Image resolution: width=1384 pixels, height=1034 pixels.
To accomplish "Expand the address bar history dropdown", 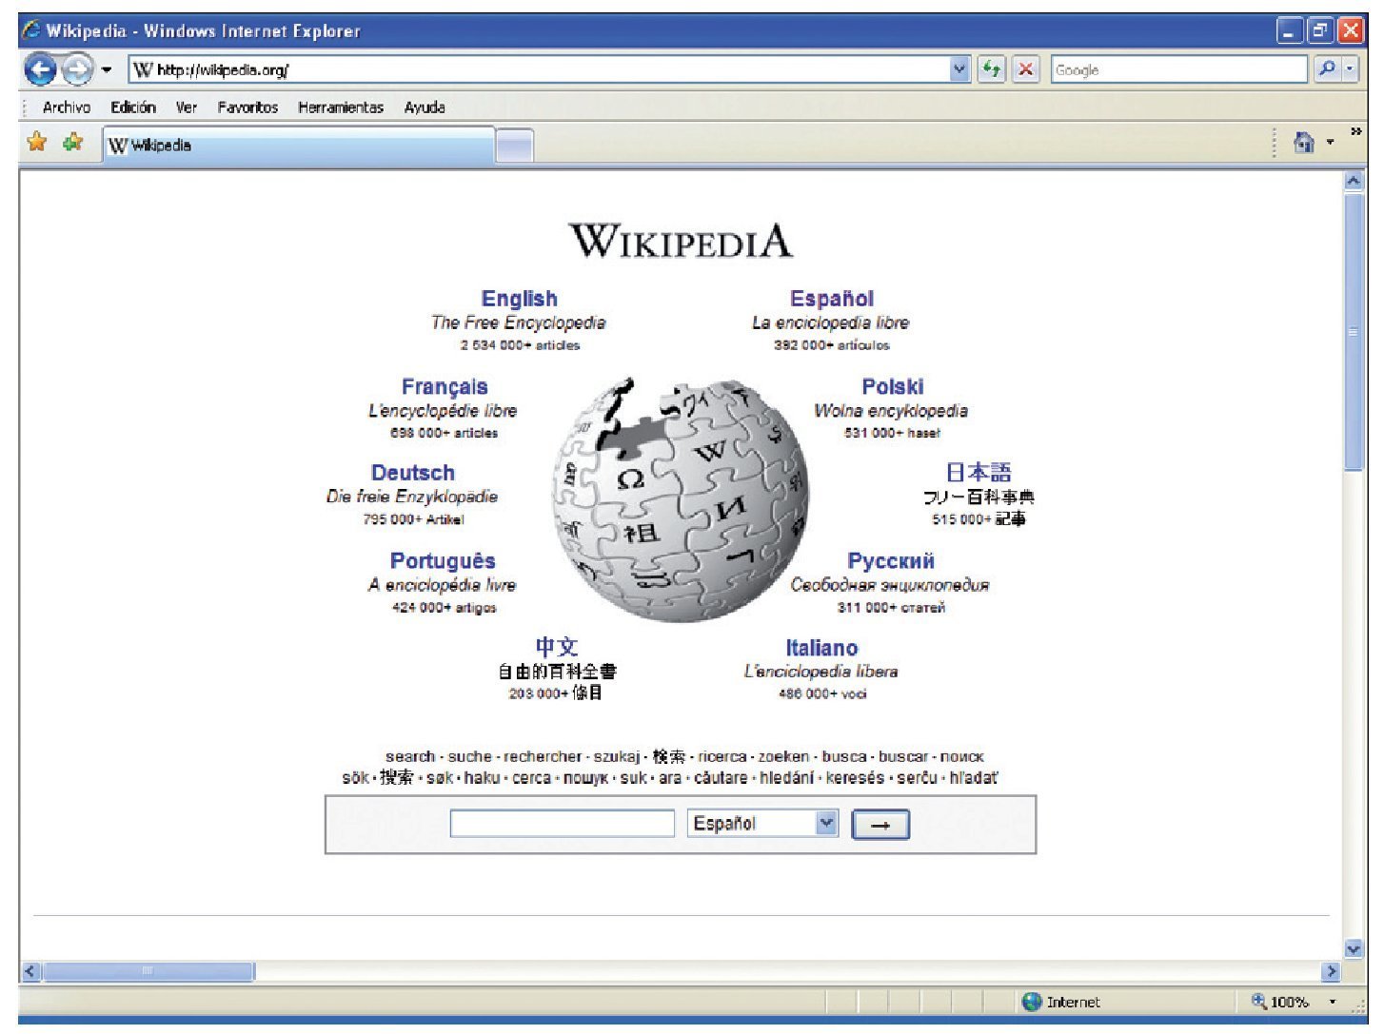I will 959,69.
